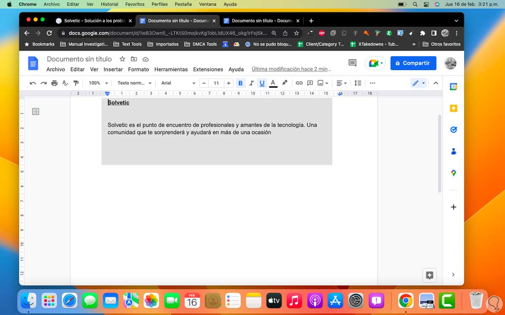Open the highlight color tool
This screenshot has width=505, height=315.
click(285, 83)
